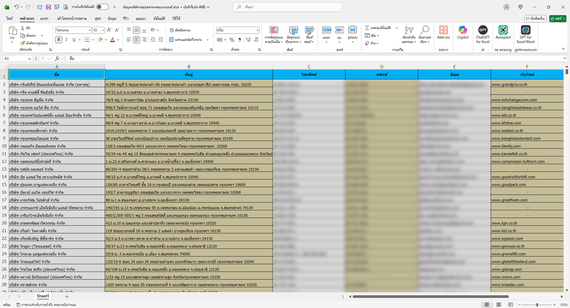Click the Format Painter brush icon

tap(22, 43)
